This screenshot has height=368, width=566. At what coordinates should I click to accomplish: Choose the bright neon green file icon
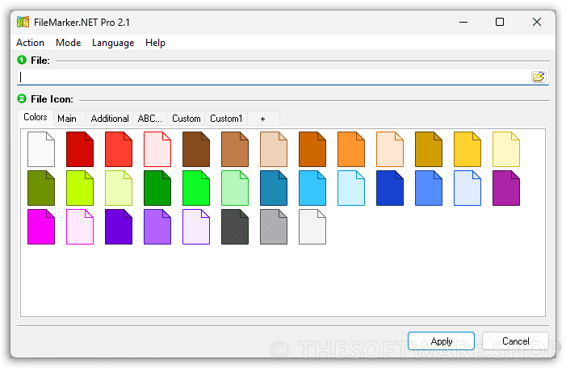(196, 188)
